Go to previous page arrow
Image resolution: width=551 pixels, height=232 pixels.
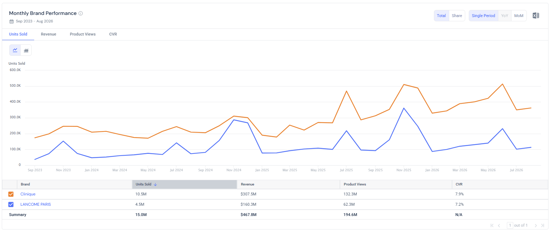pyautogui.click(x=499, y=226)
